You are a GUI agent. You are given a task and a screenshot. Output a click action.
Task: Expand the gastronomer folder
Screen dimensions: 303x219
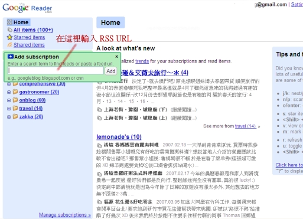coord(9,92)
